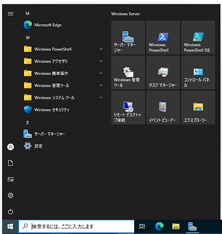Click the taskbar search input field

pos(77,226)
